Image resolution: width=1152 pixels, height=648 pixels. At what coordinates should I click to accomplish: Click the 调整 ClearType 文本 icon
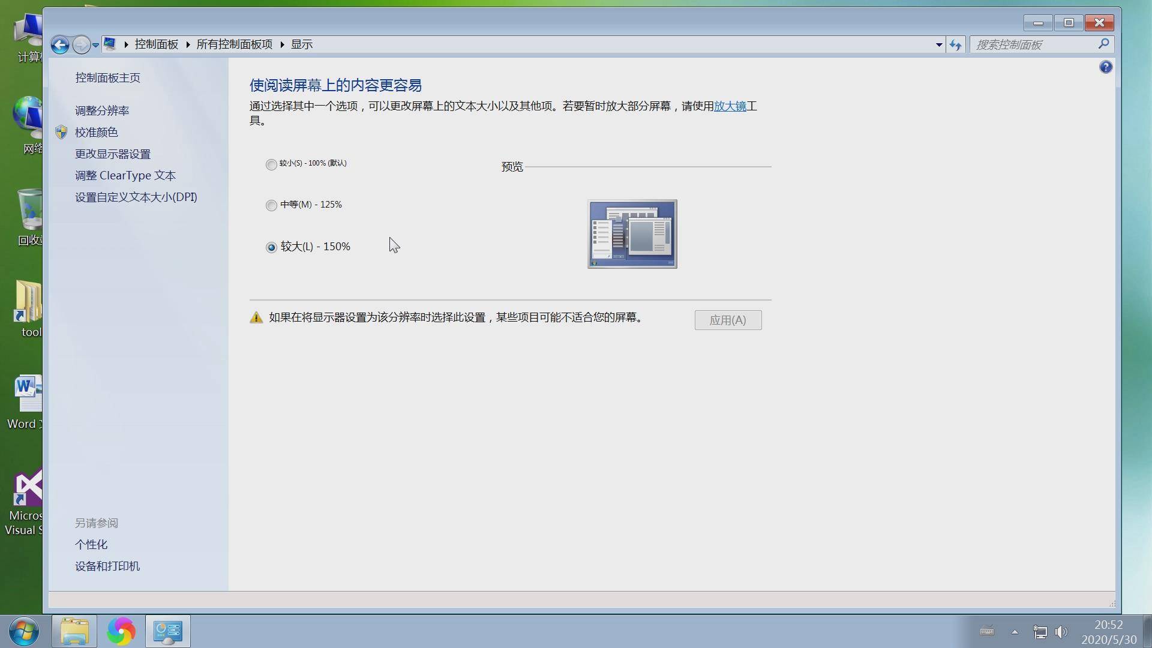coord(125,175)
